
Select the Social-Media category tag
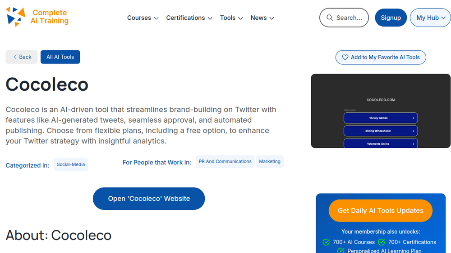pos(71,164)
